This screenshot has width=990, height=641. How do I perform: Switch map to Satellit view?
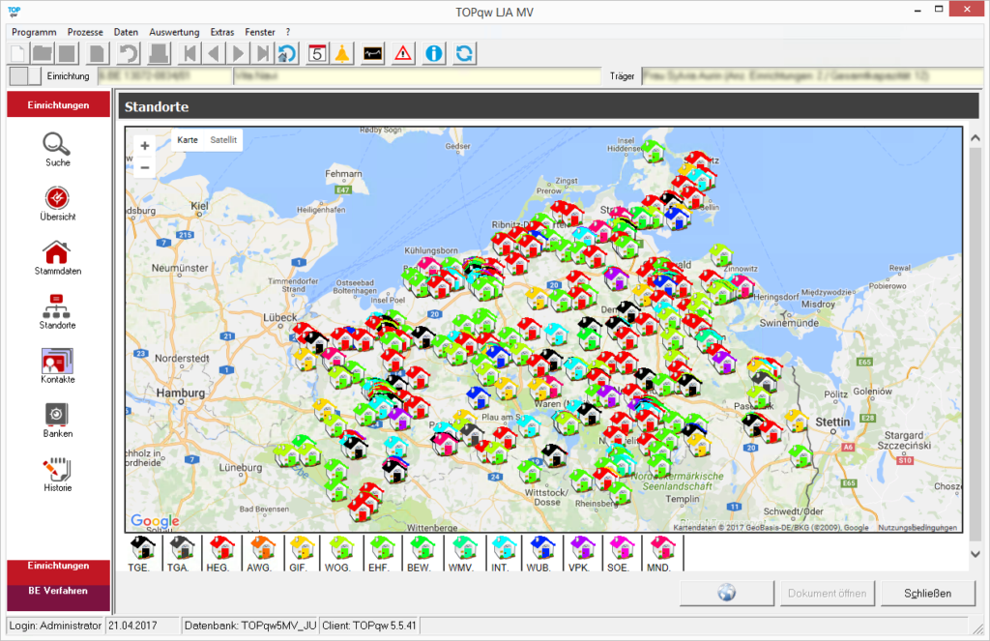(x=223, y=140)
